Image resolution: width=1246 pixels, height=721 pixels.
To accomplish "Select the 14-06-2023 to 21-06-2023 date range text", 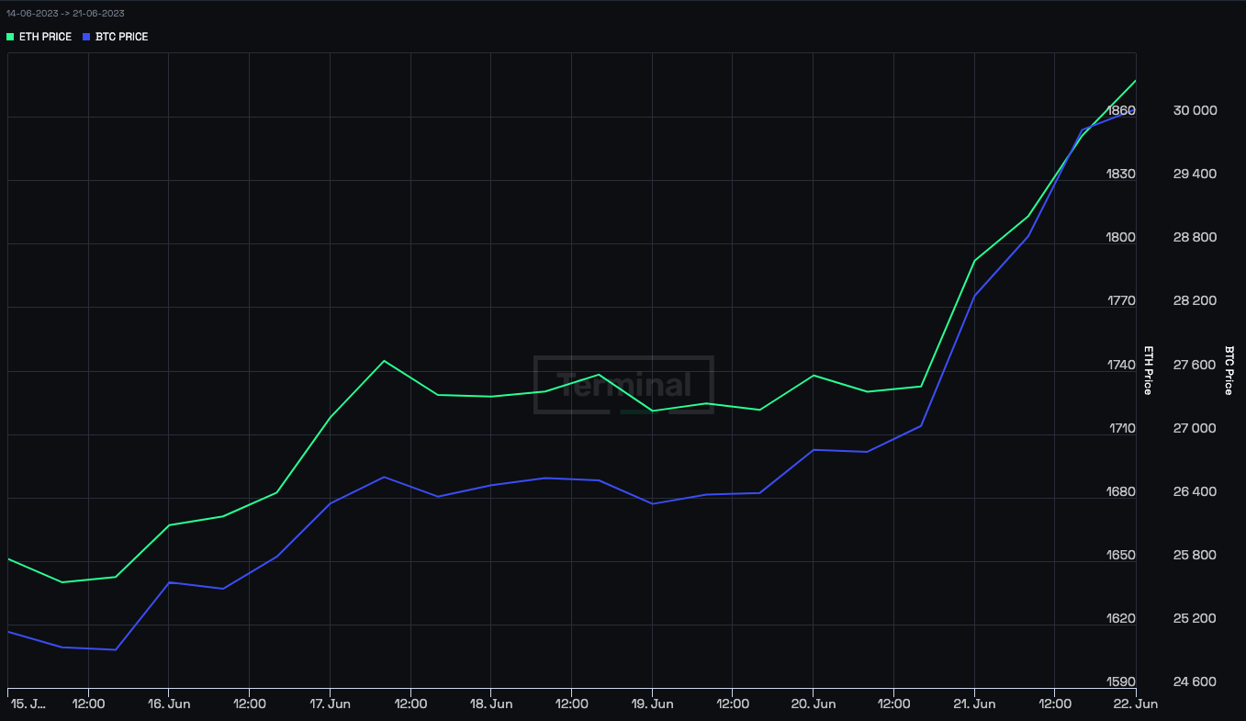I will (65, 14).
